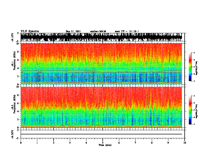Click the "start UT = 21:10: 1" label
Viewport: 208px width, 160px height.
127,31
